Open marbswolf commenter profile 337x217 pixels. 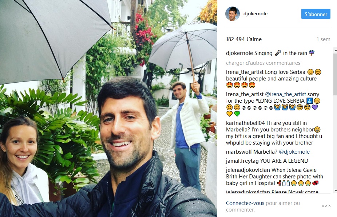239,152
